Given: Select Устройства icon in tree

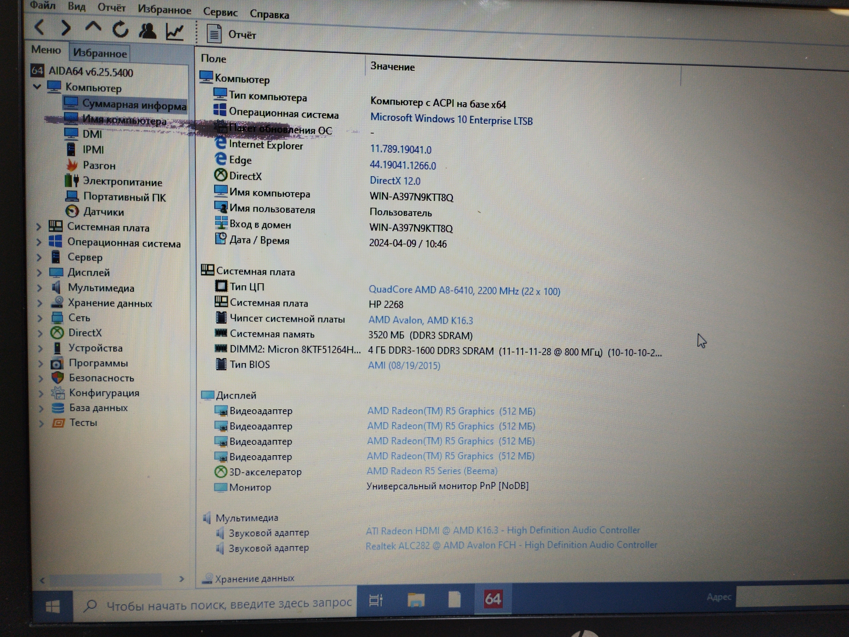Looking at the screenshot, I should click(57, 348).
